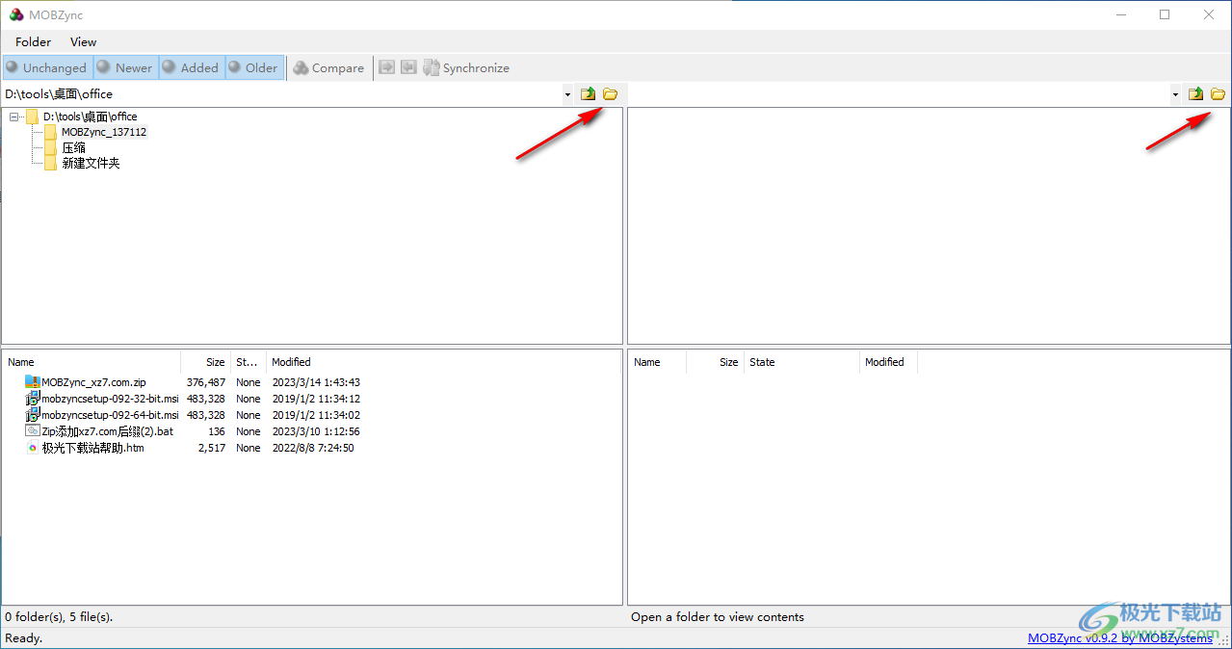
Task: Select file MOBZync_xz7.com.zip
Action: pos(93,382)
